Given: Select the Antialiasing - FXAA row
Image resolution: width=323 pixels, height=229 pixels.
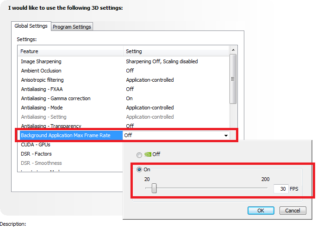Looking at the screenshot, I should point(124,89).
